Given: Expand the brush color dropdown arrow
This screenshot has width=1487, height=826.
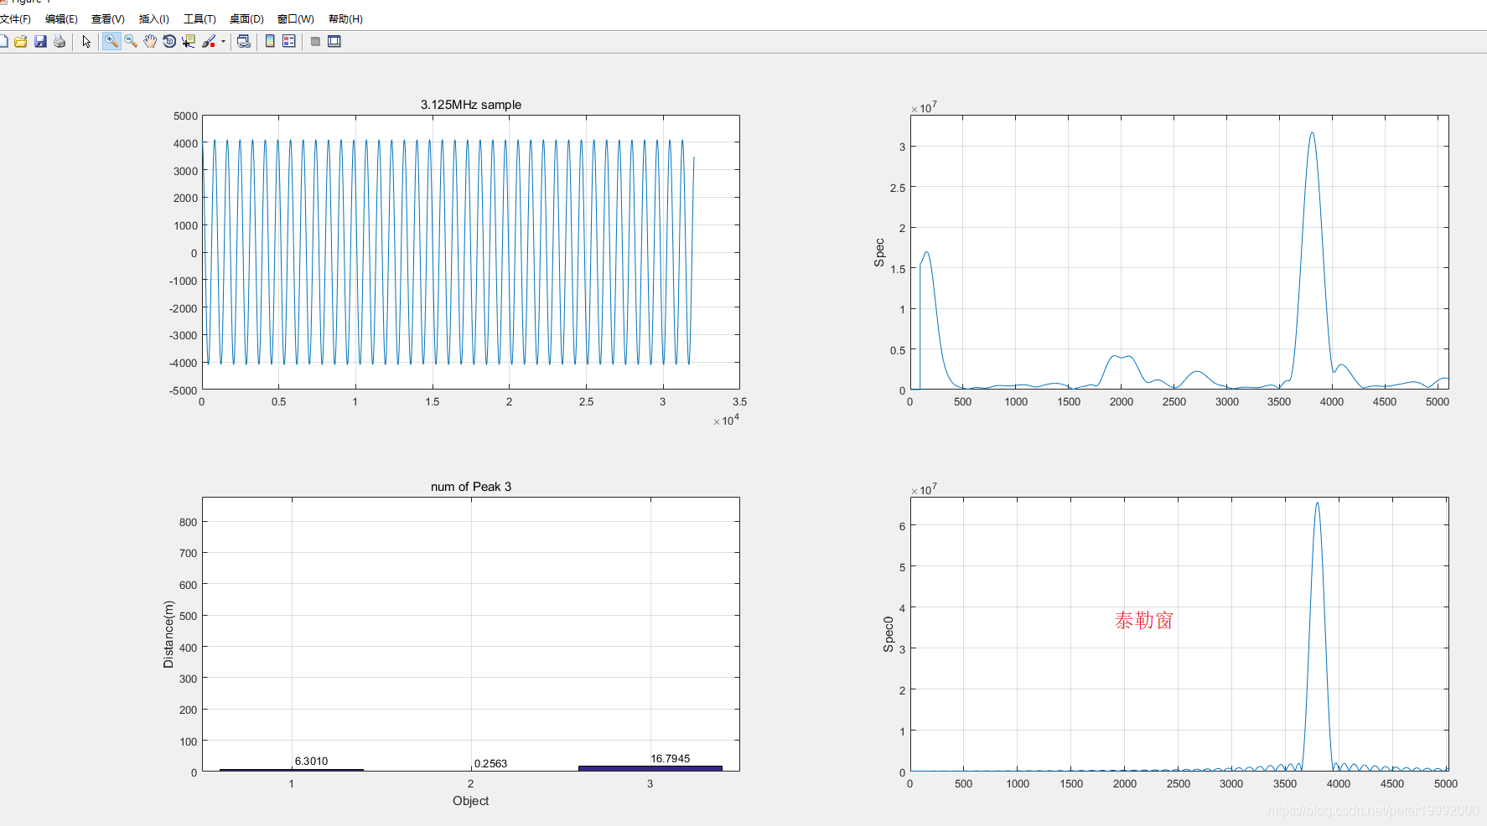Looking at the screenshot, I should pos(223,41).
